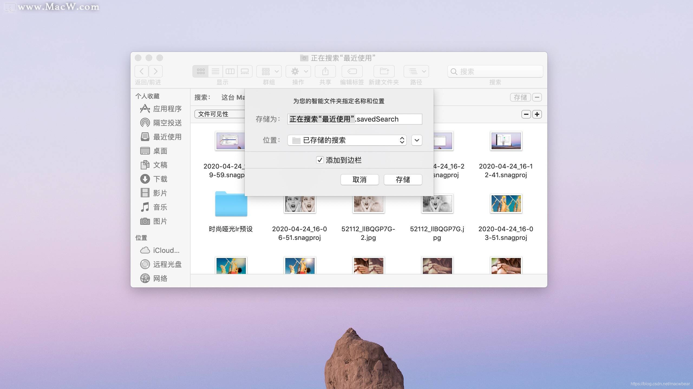Open 影片 in the sidebar

coord(154,193)
